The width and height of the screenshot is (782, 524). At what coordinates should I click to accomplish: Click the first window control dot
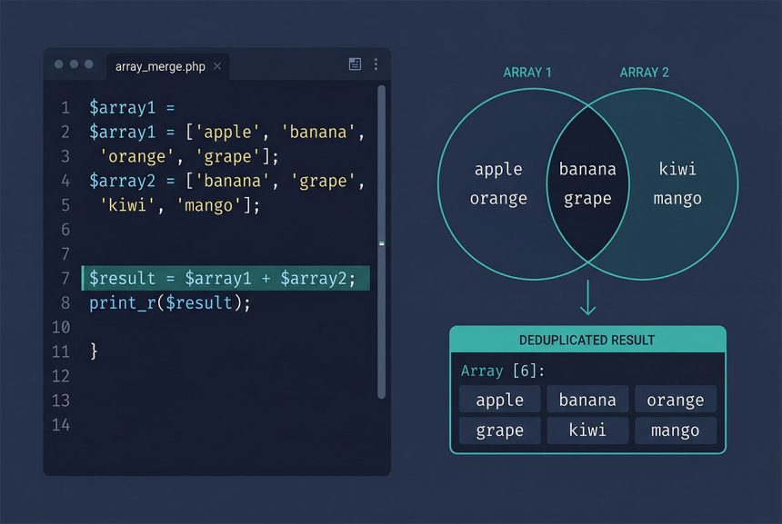click(59, 64)
